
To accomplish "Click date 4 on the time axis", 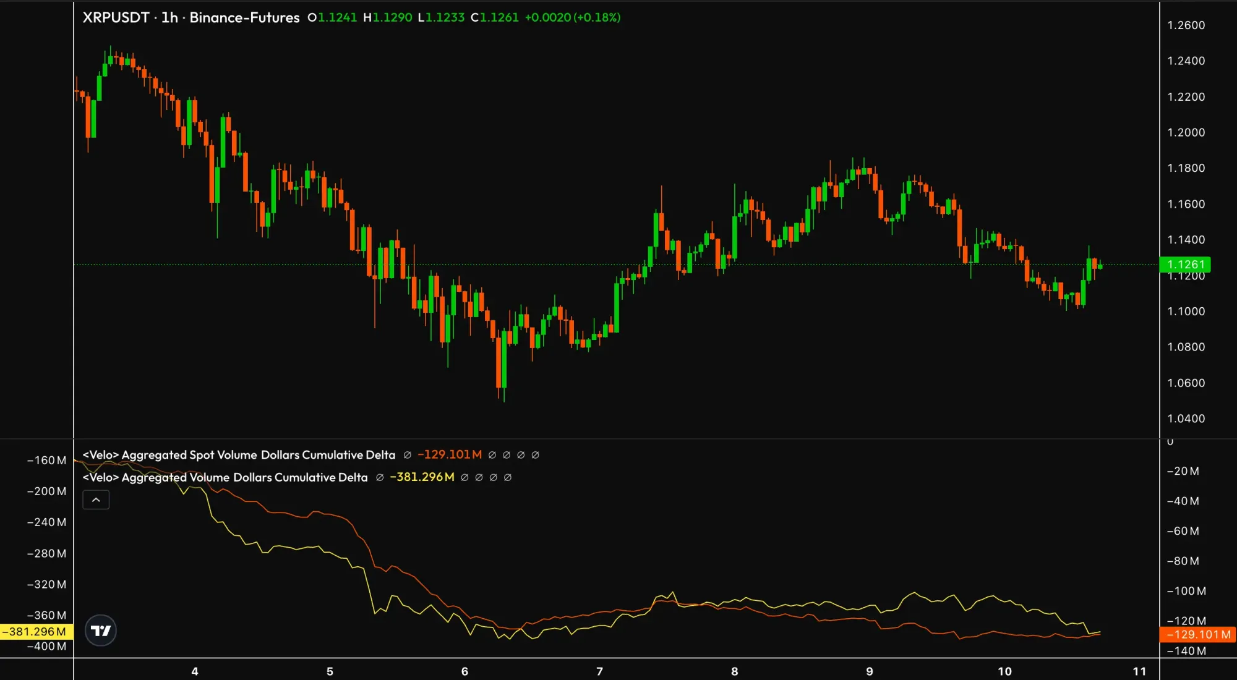I will coord(195,671).
